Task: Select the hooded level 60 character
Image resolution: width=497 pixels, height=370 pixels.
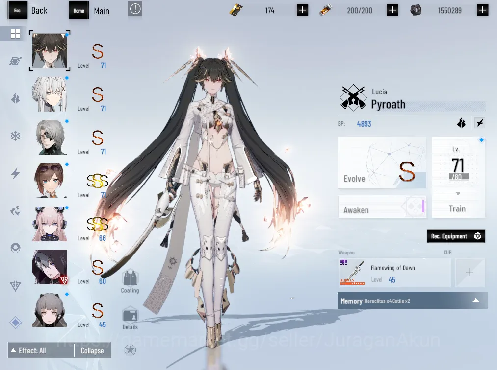Action: [x=50, y=267]
